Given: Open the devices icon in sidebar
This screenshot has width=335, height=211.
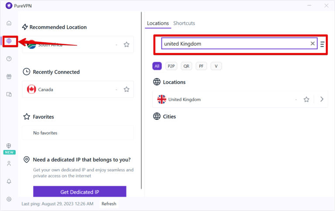Looking at the screenshot, I should (9, 94).
